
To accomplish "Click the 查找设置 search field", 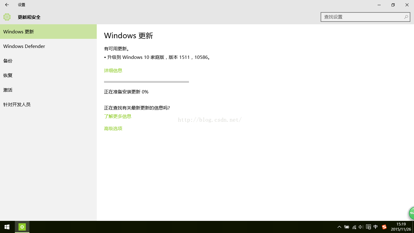I will click(x=365, y=17).
